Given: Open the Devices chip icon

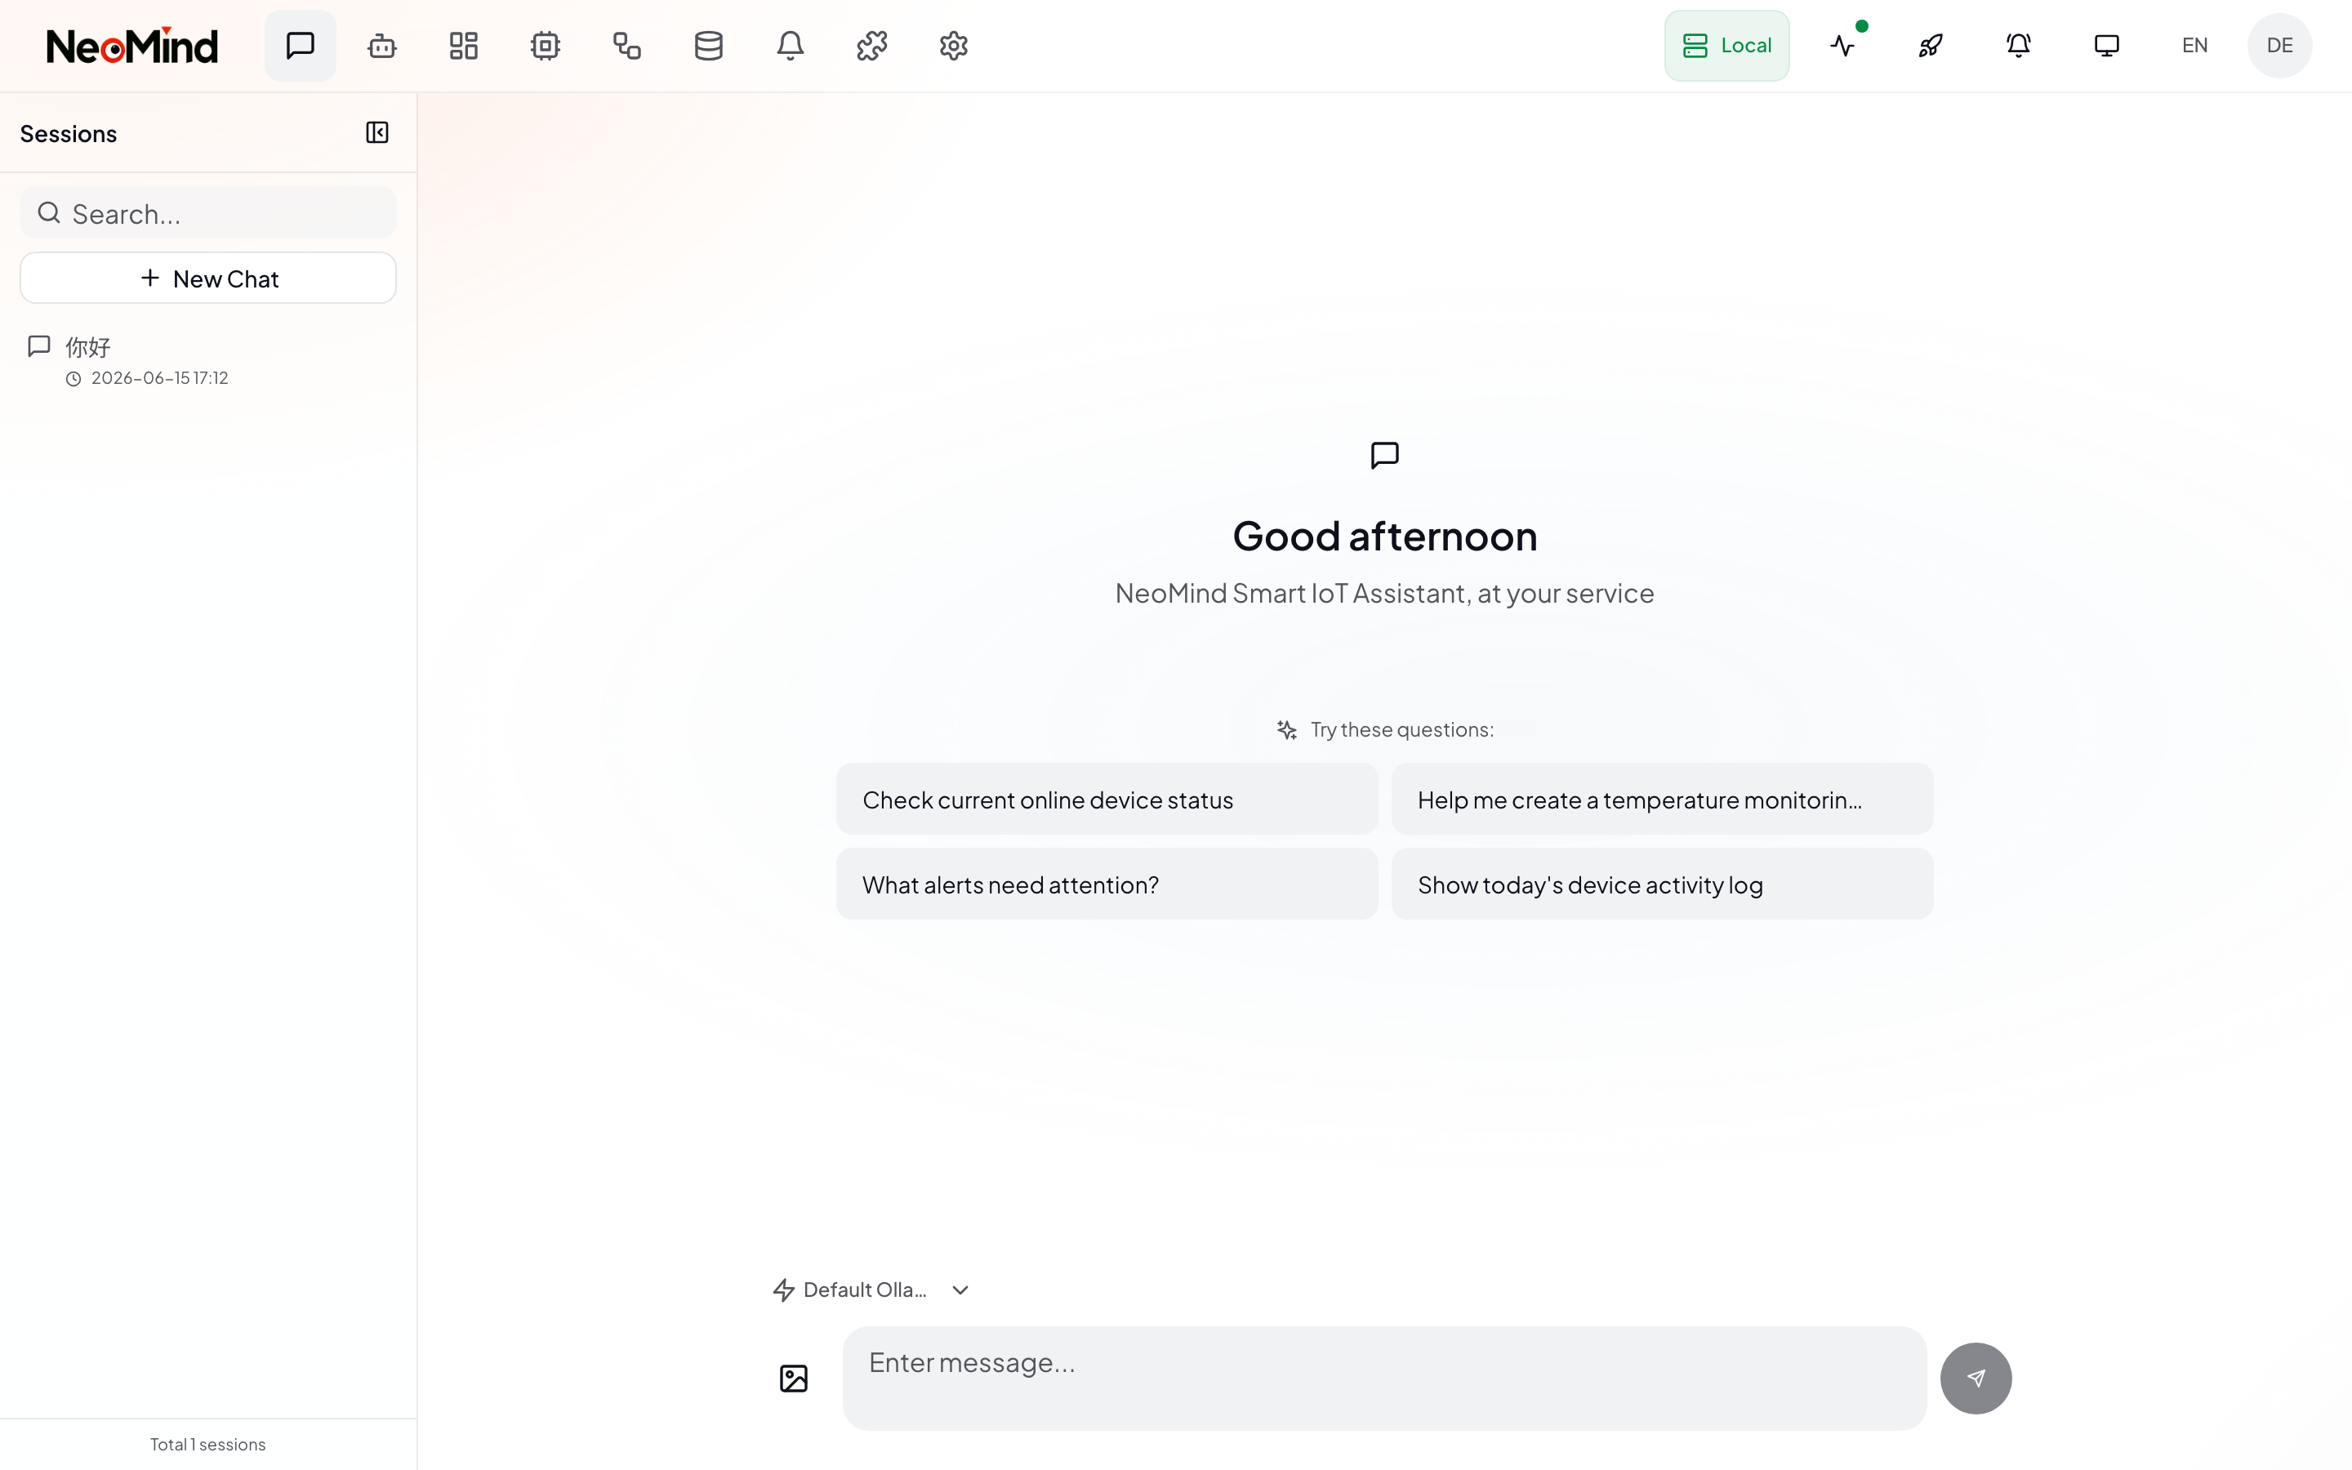Looking at the screenshot, I should click(x=546, y=46).
